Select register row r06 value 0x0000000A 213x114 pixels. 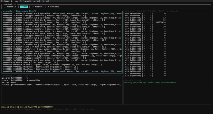[x=145, y=27]
